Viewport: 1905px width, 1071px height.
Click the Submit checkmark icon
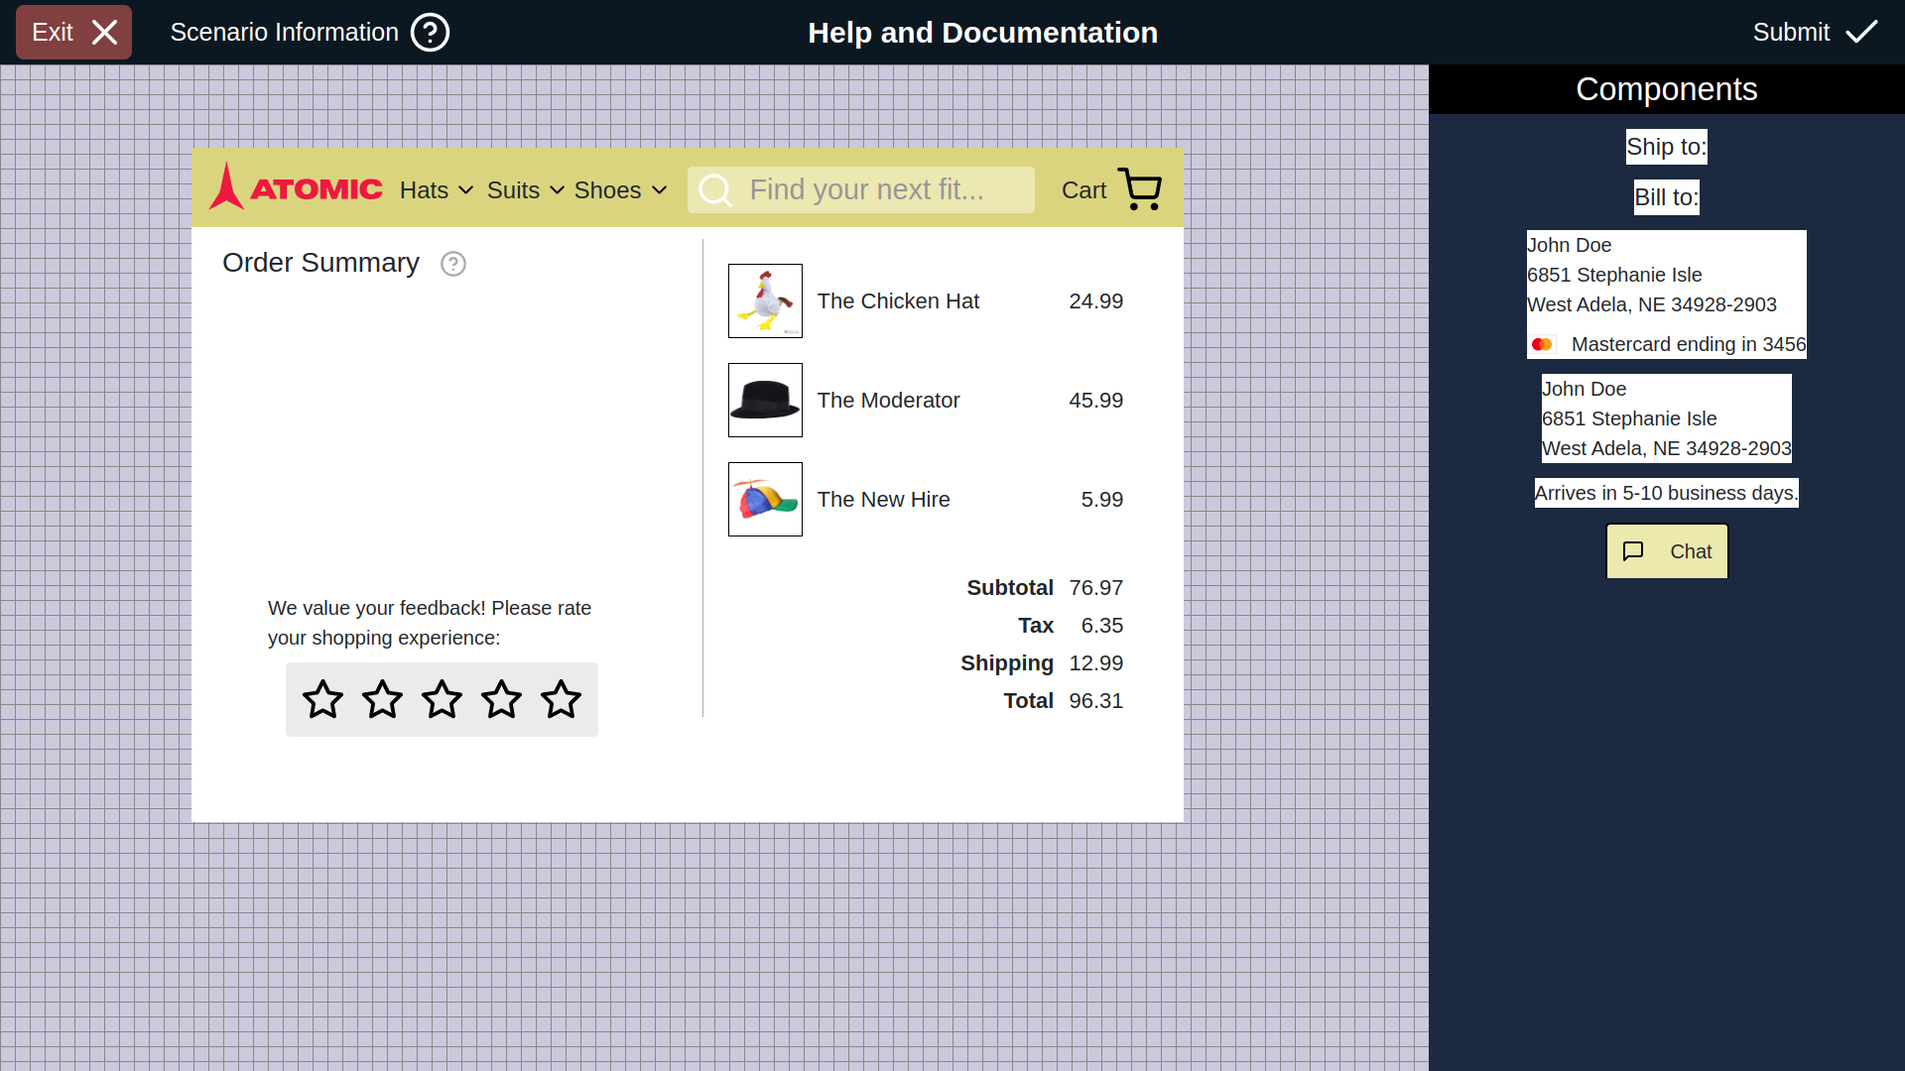(x=1861, y=33)
